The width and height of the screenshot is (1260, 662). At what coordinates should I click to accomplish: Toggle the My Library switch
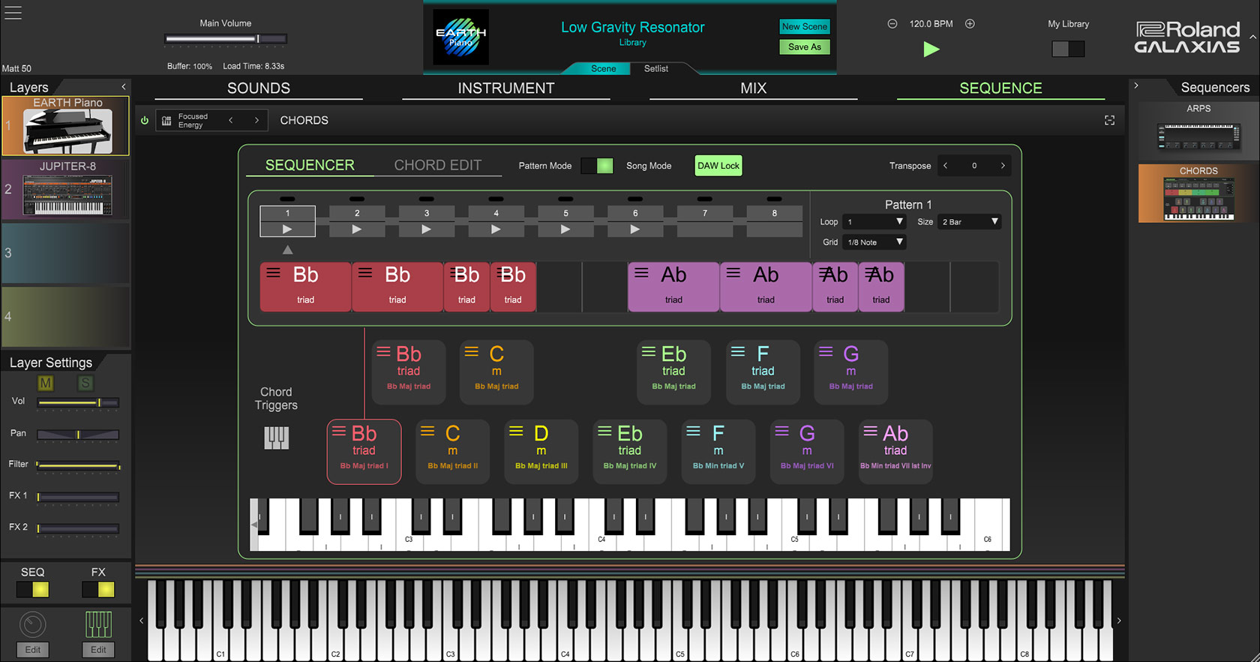1068,49
